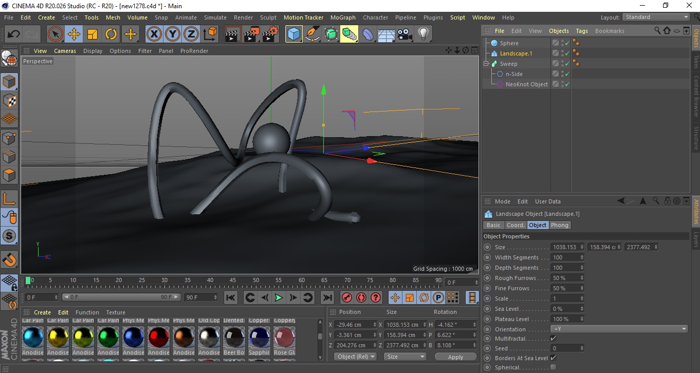
Task: Click Seed value stepper arrows
Action: (x=582, y=348)
